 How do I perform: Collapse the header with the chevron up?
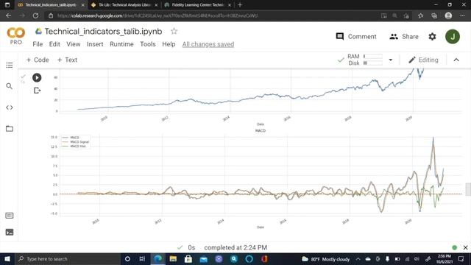pyautogui.click(x=456, y=60)
